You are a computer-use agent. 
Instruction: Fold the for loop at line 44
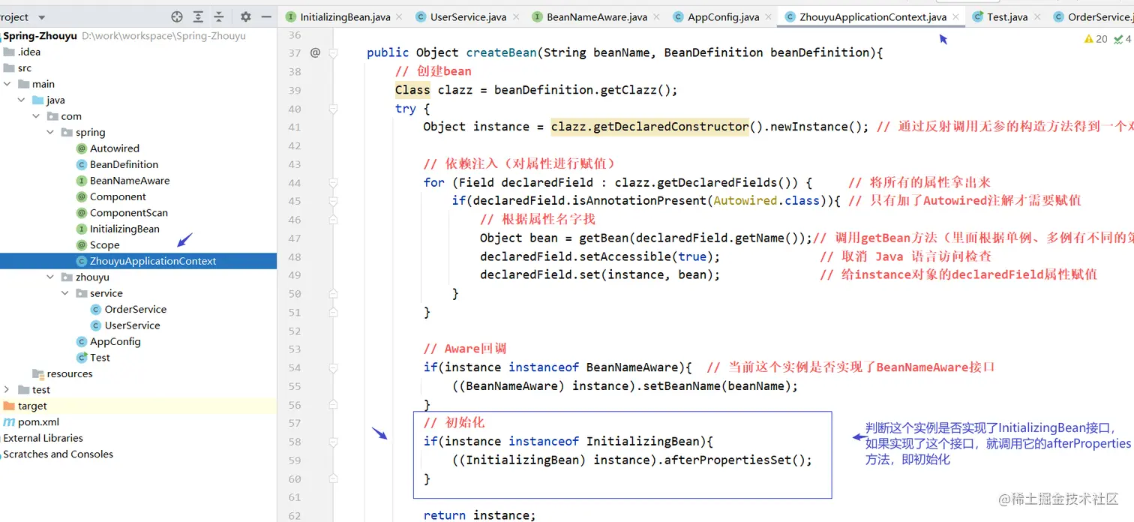pyautogui.click(x=334, y=182)
